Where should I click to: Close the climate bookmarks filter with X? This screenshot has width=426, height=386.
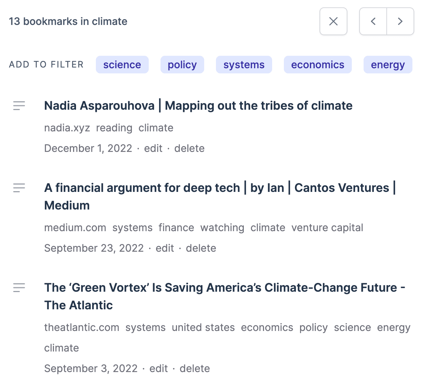tap(333, 21)
